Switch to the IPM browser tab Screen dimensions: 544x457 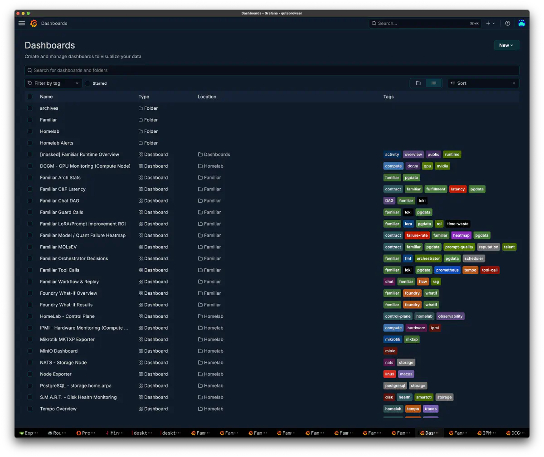click(x=487, y=433)
